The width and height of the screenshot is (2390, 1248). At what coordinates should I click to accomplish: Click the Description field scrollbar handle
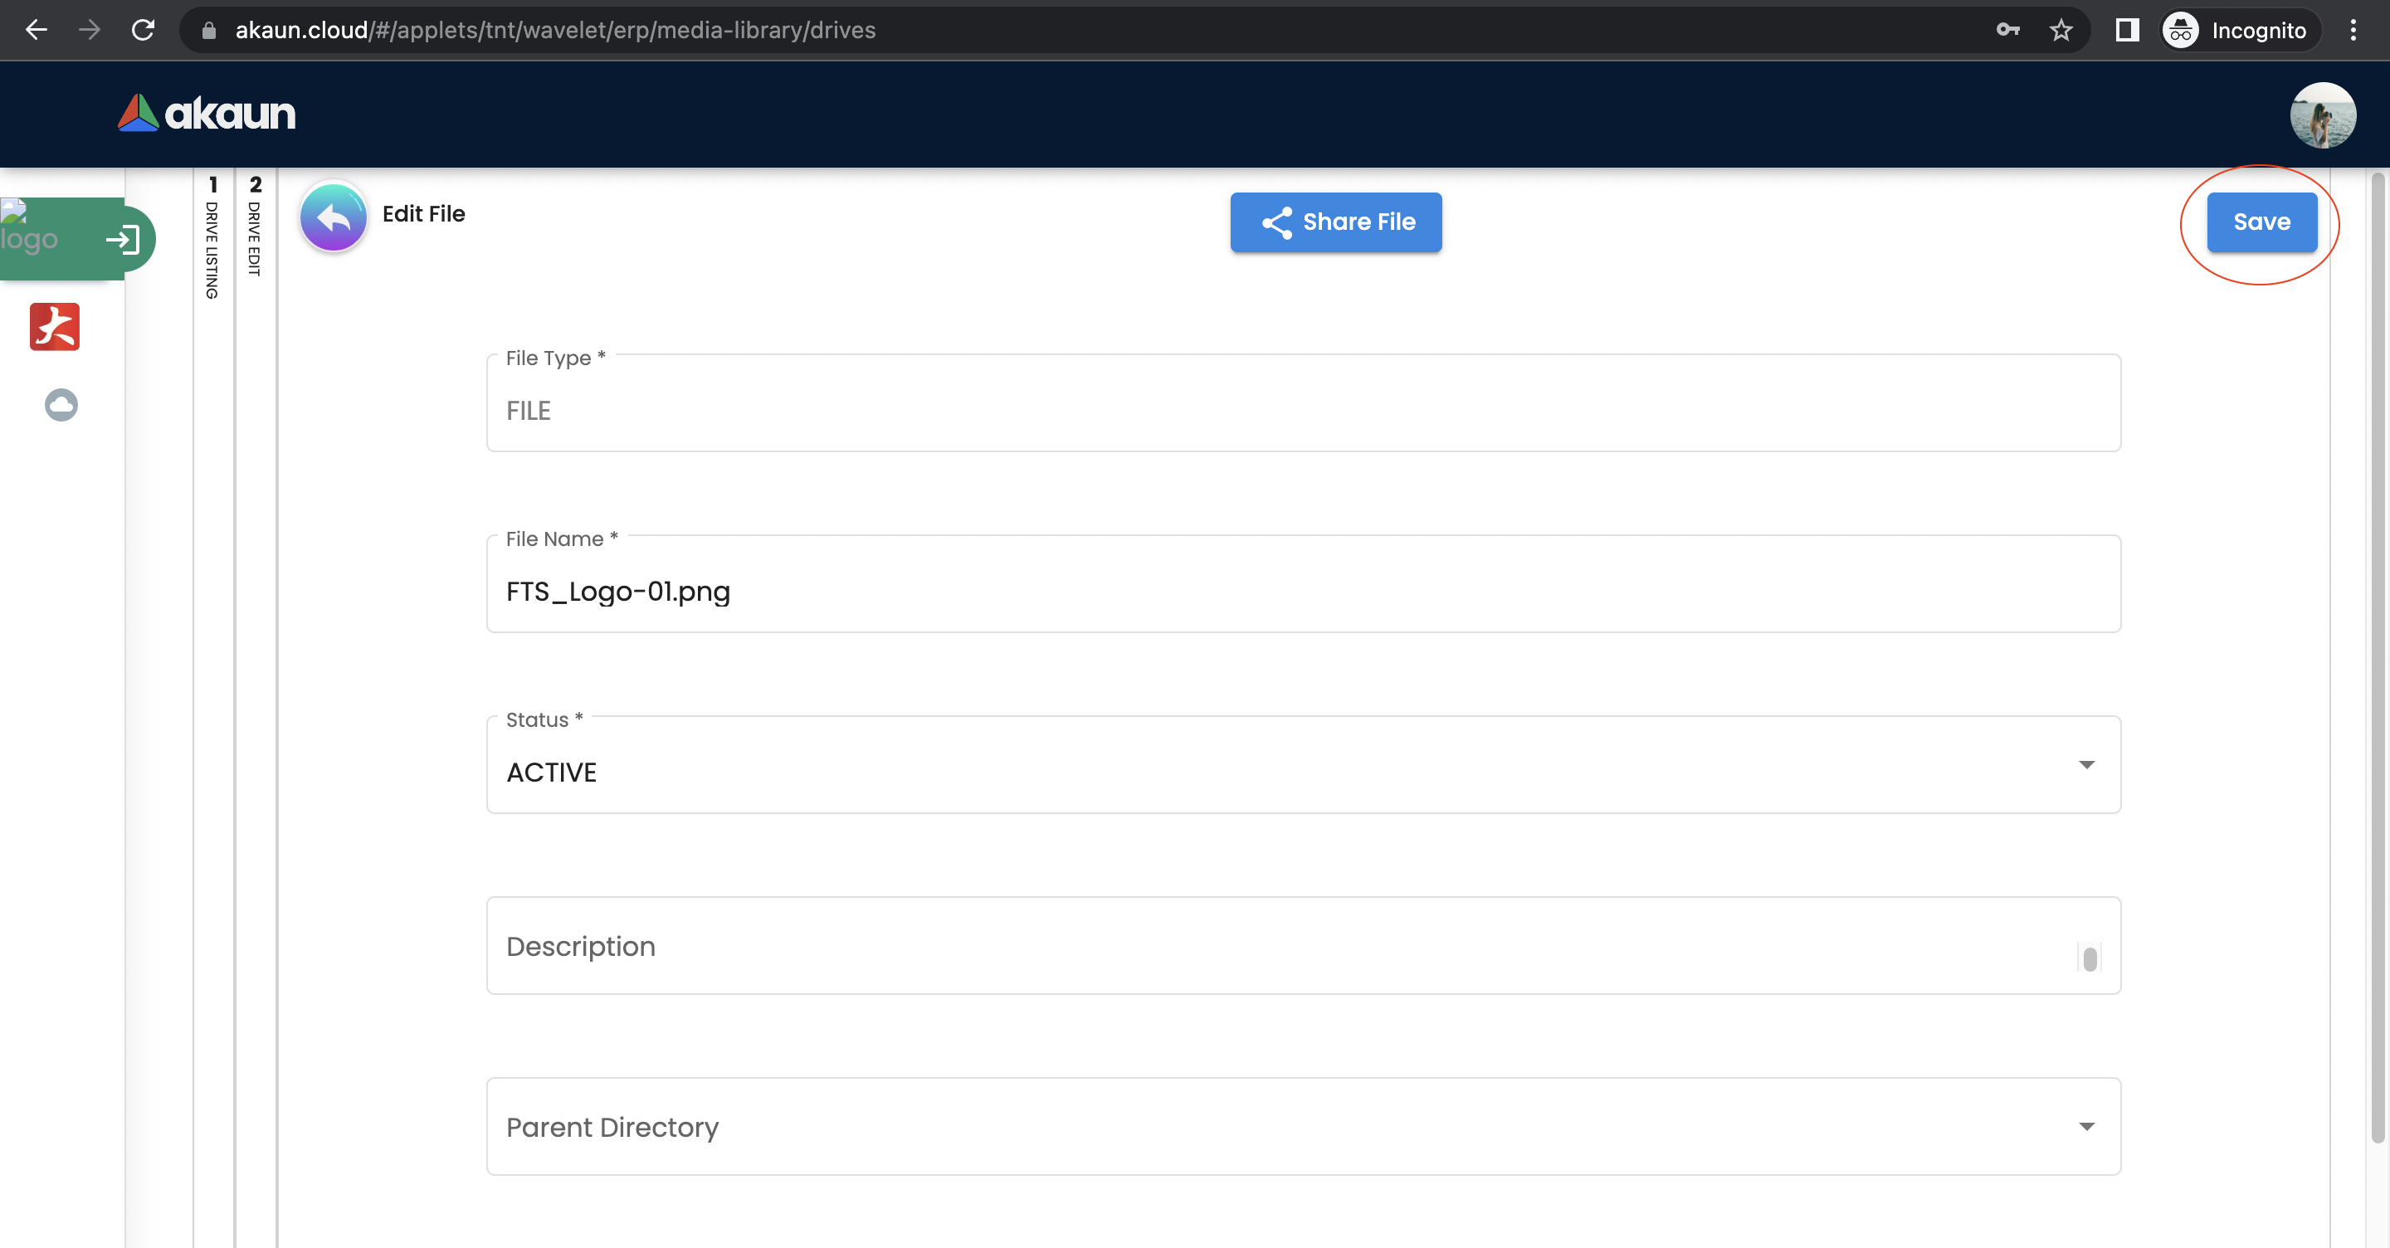coord(2090,958)
